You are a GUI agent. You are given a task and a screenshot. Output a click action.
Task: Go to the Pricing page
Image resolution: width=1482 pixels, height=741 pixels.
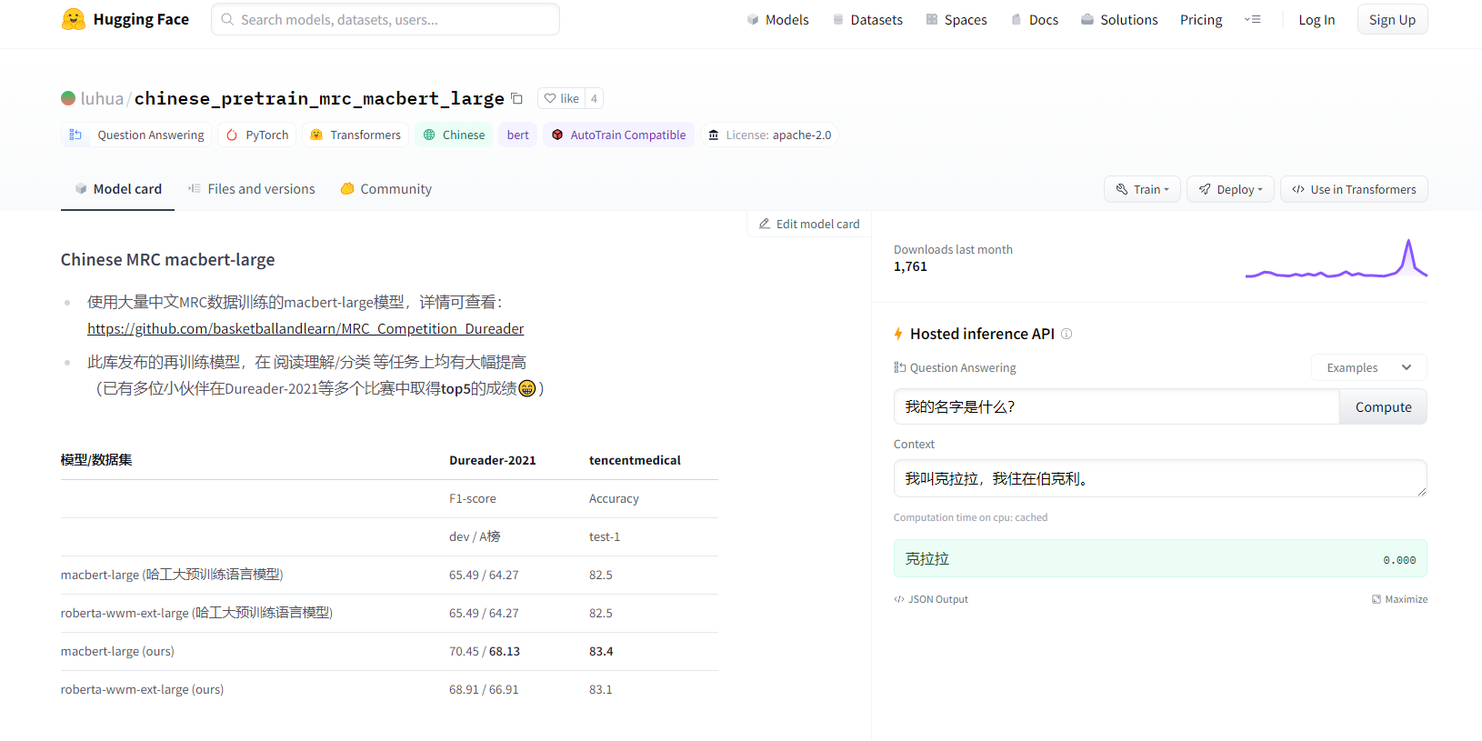1201,19
